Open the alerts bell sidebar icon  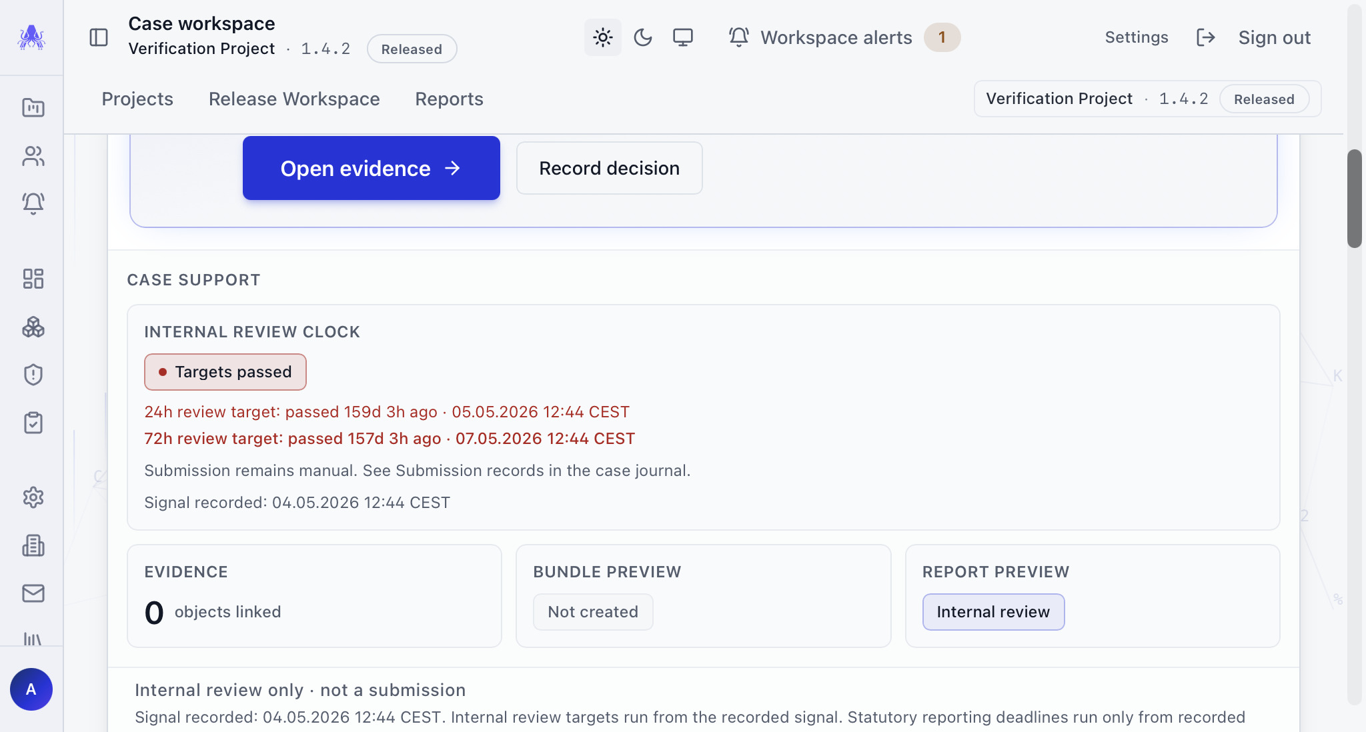33,203
